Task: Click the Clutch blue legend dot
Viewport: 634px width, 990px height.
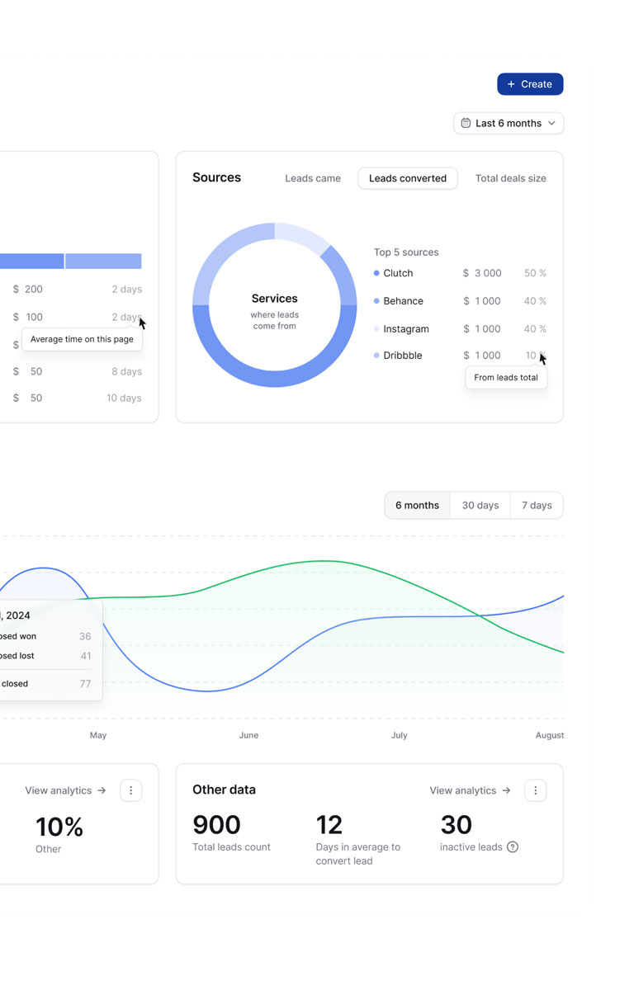Action: (376, 273)
